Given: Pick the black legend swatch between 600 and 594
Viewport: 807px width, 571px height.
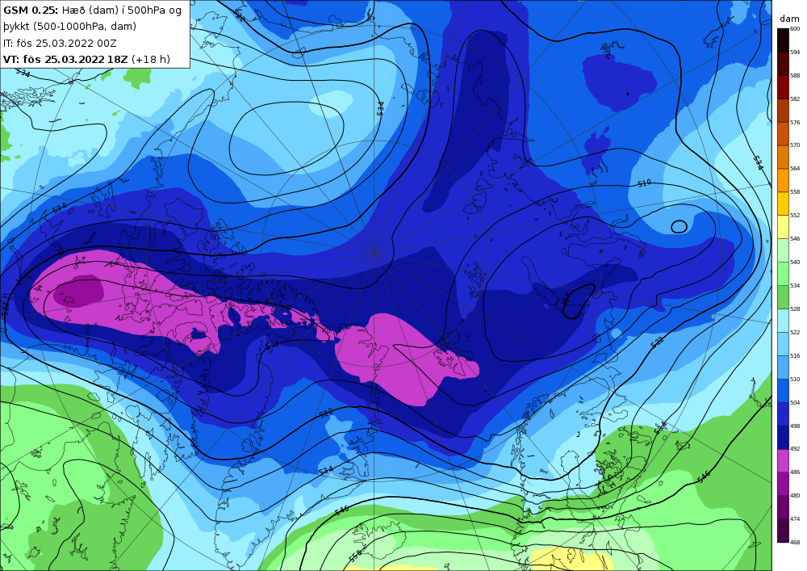Looking at the screenshot, I should [x=783, y=40].
